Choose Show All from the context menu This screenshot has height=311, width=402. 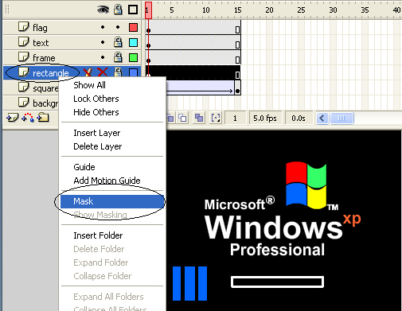(89, 85)
